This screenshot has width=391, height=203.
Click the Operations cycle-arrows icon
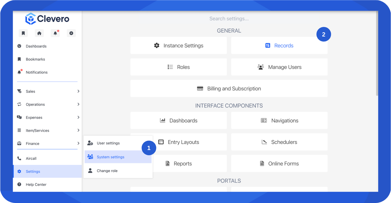pos(19,104)
